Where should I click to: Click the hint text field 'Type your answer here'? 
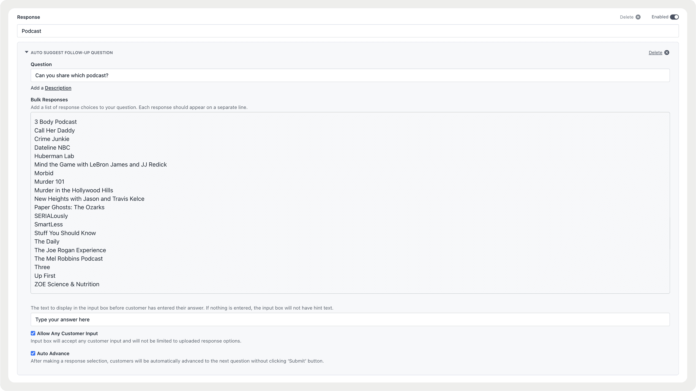pos(350,319)
